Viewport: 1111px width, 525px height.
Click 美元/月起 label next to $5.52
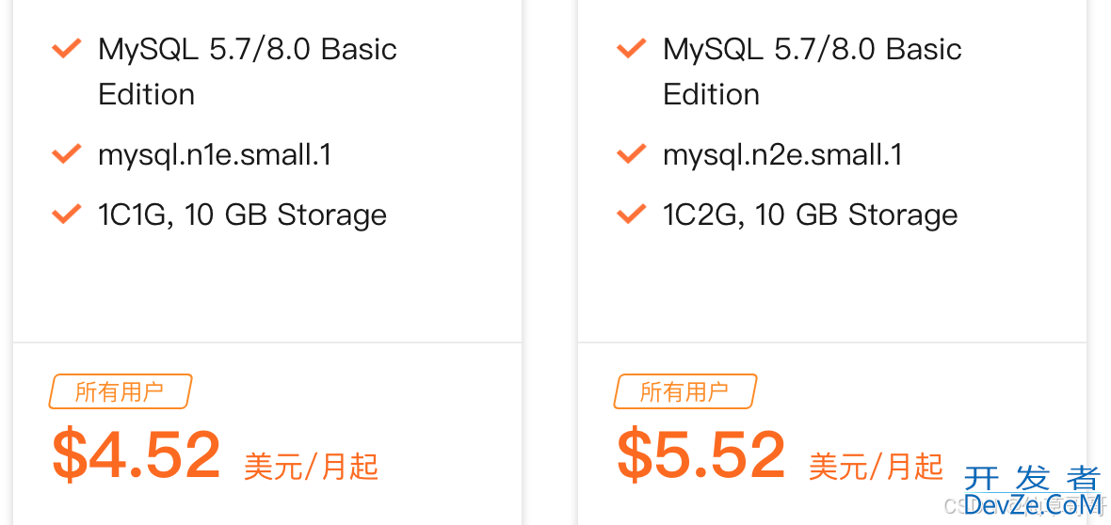pyautogui.click(x=876, y=466)
